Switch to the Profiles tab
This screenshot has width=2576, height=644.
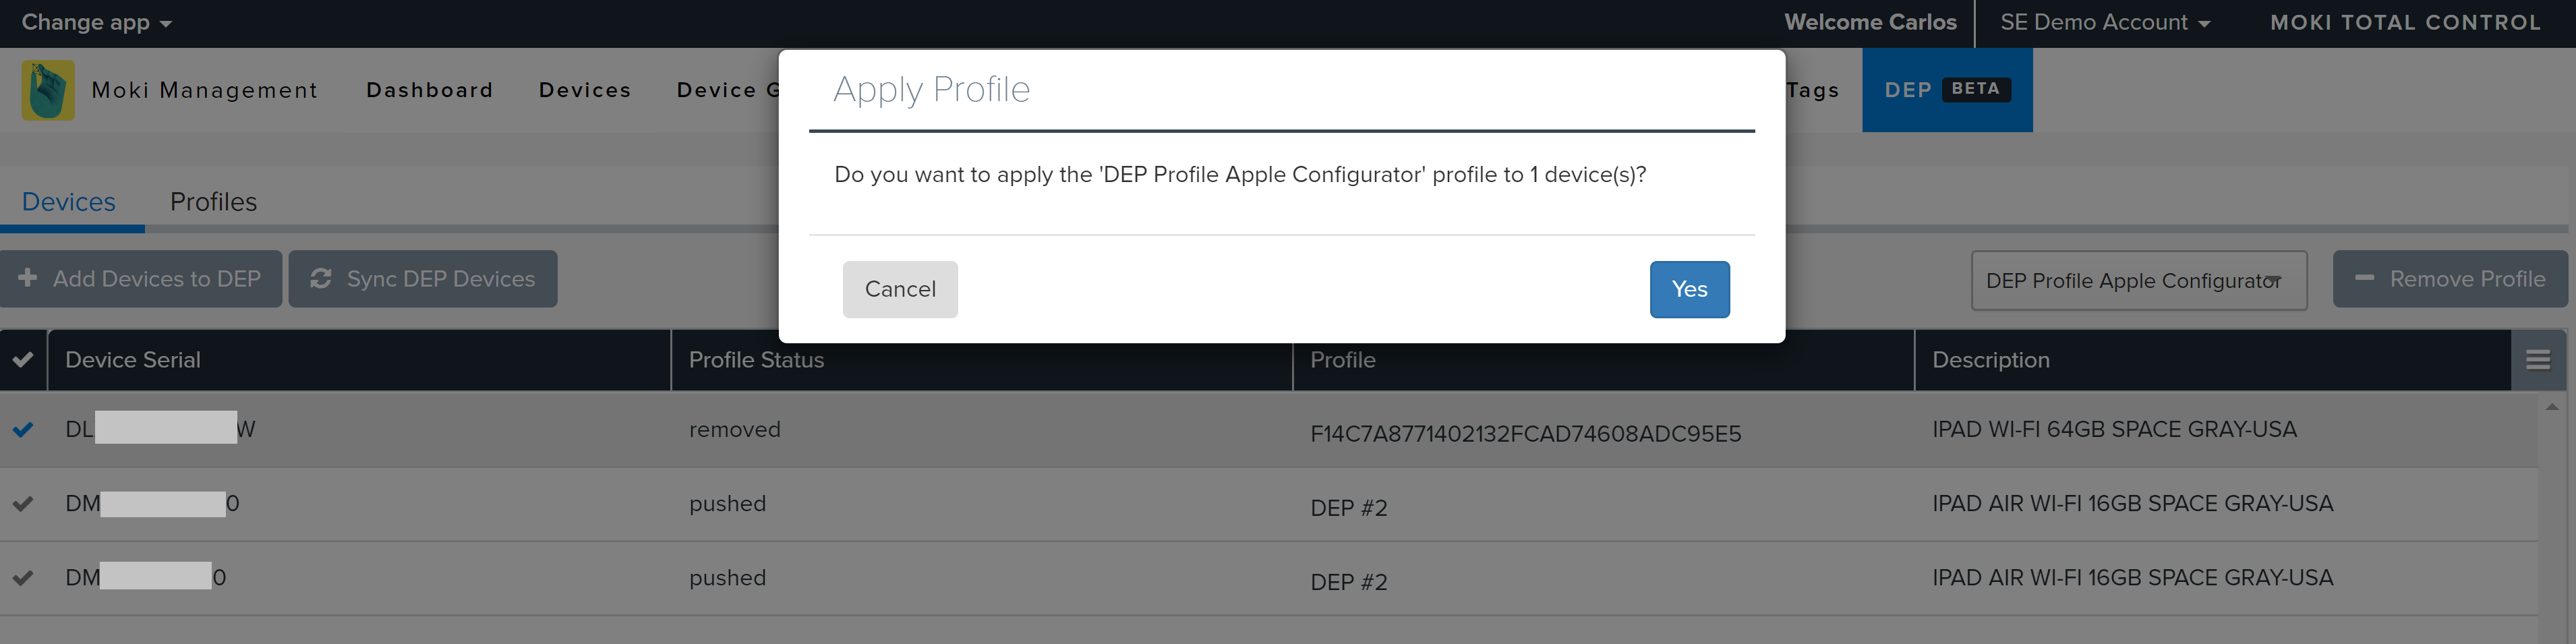[x=213, y=202]
